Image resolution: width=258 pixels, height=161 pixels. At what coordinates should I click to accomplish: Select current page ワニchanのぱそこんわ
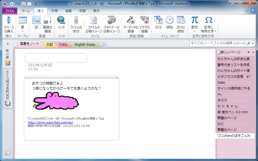[235, 136]
